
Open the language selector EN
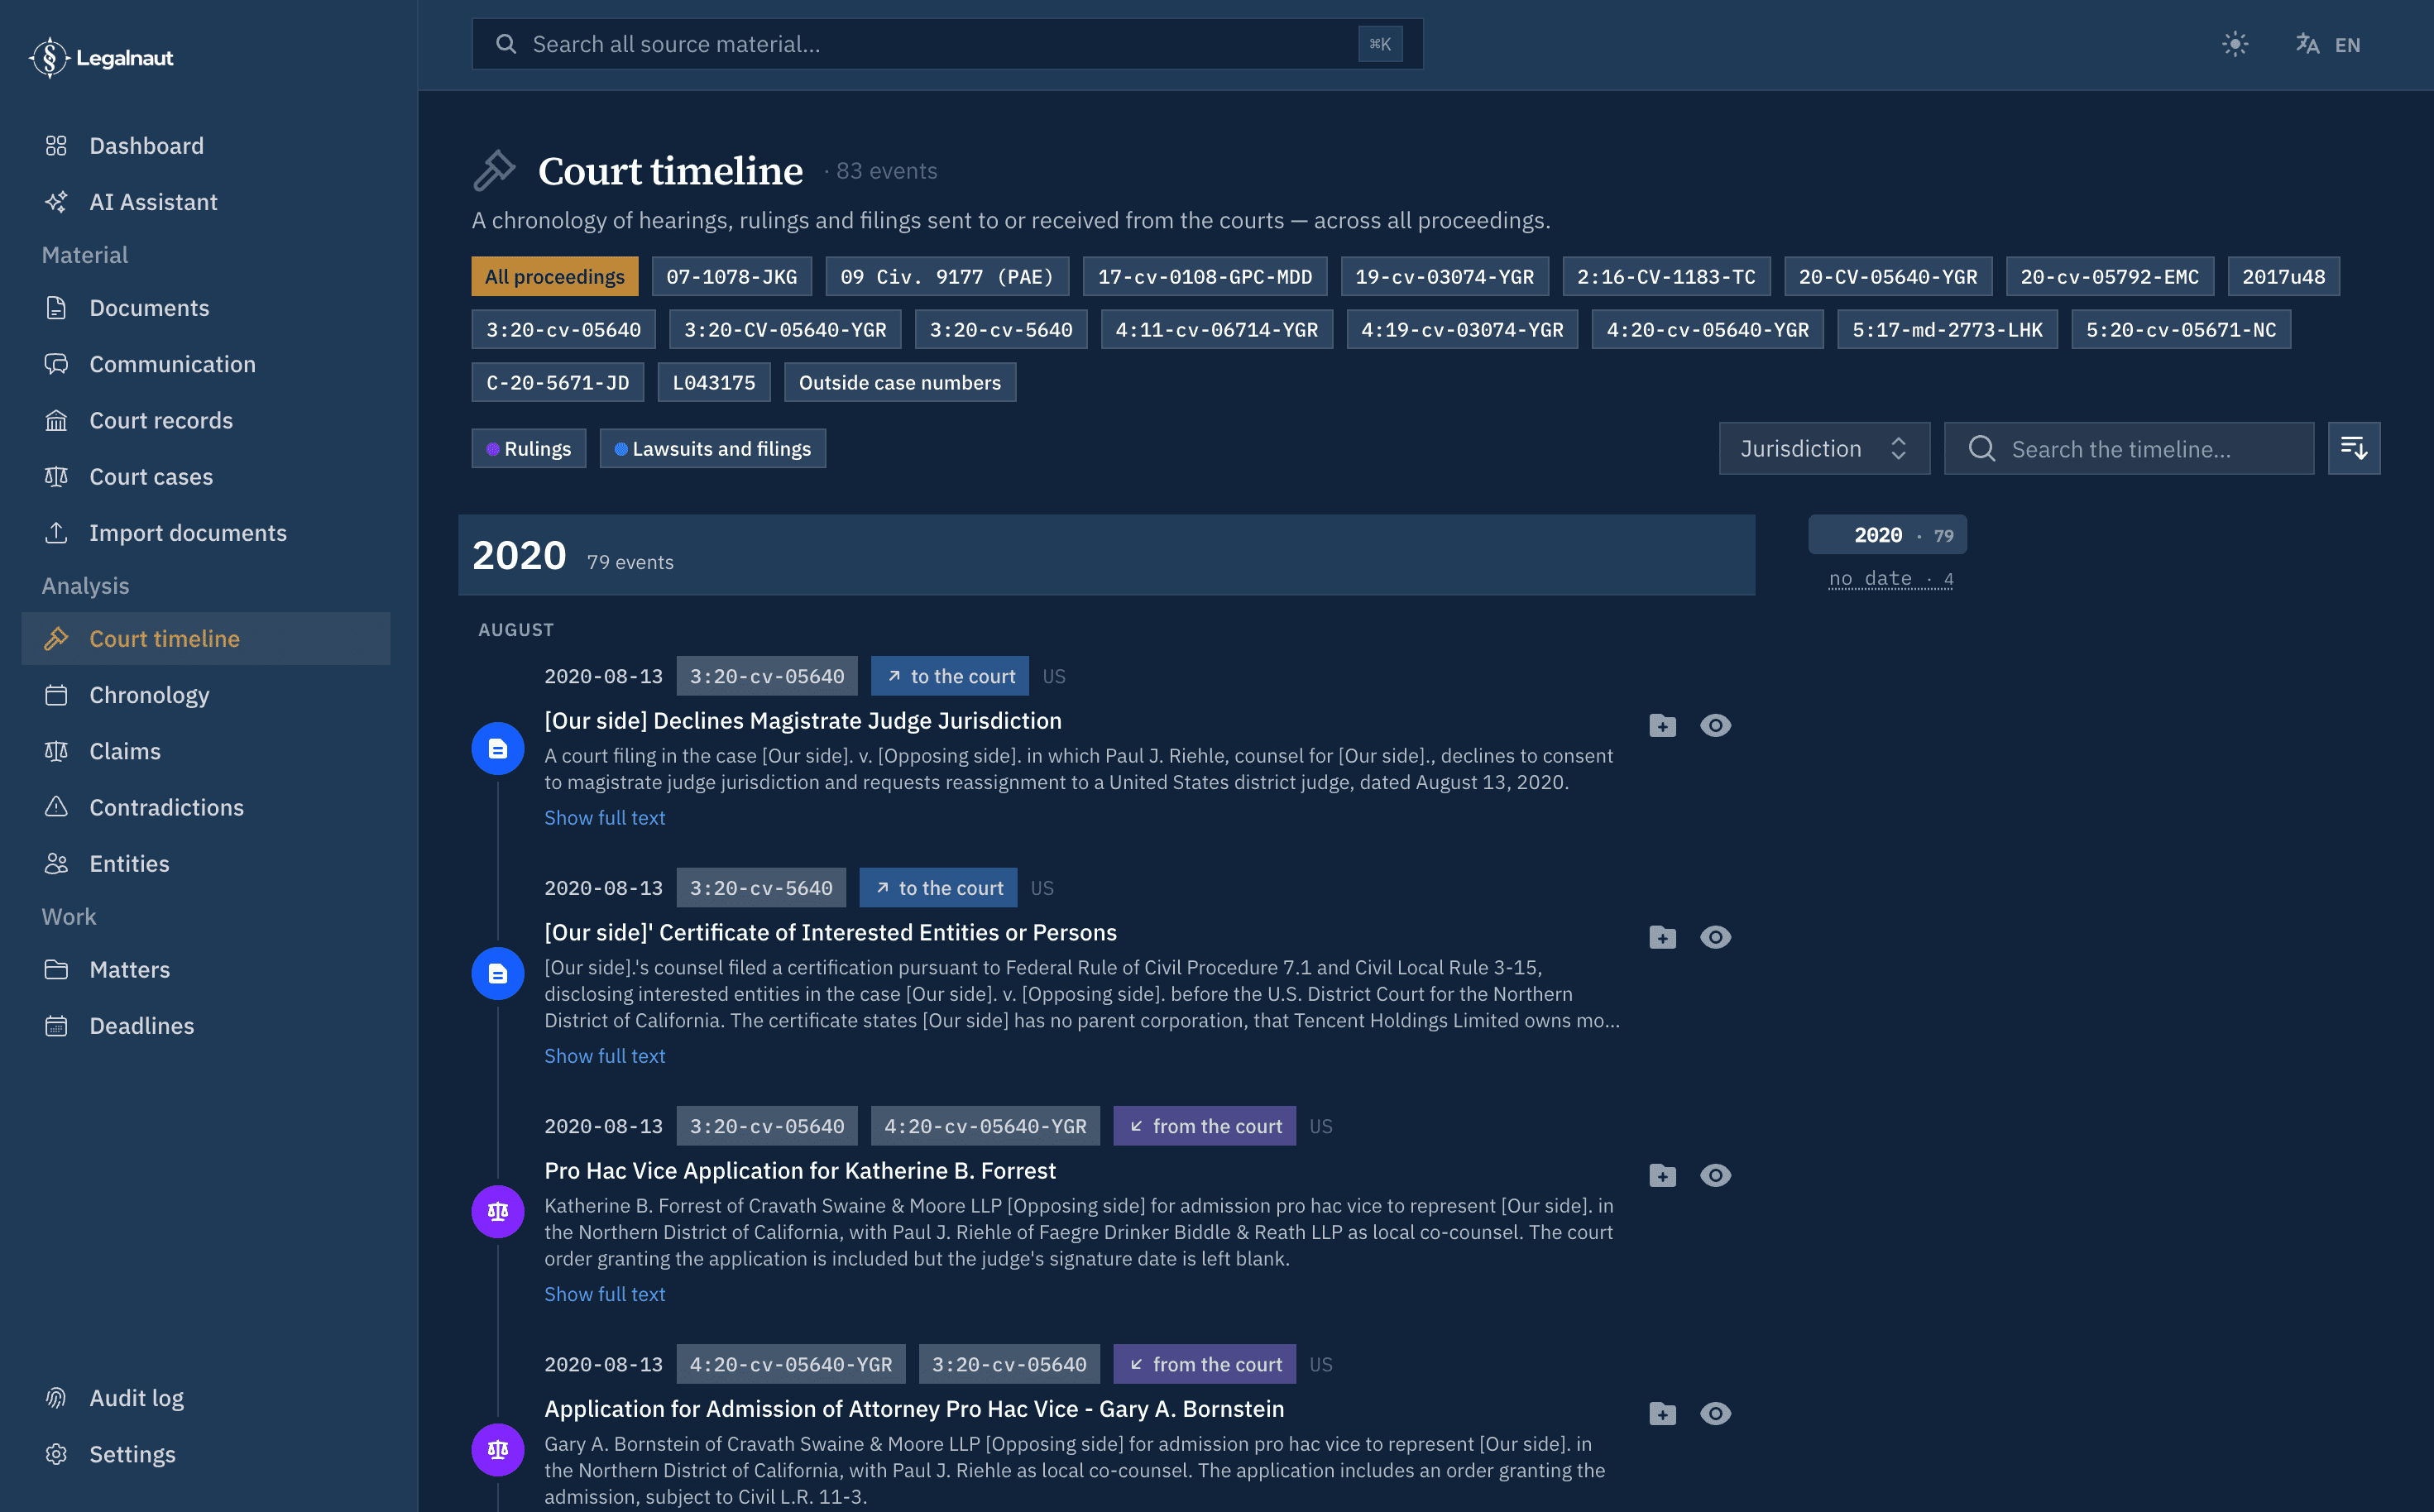coord(2328,44)
